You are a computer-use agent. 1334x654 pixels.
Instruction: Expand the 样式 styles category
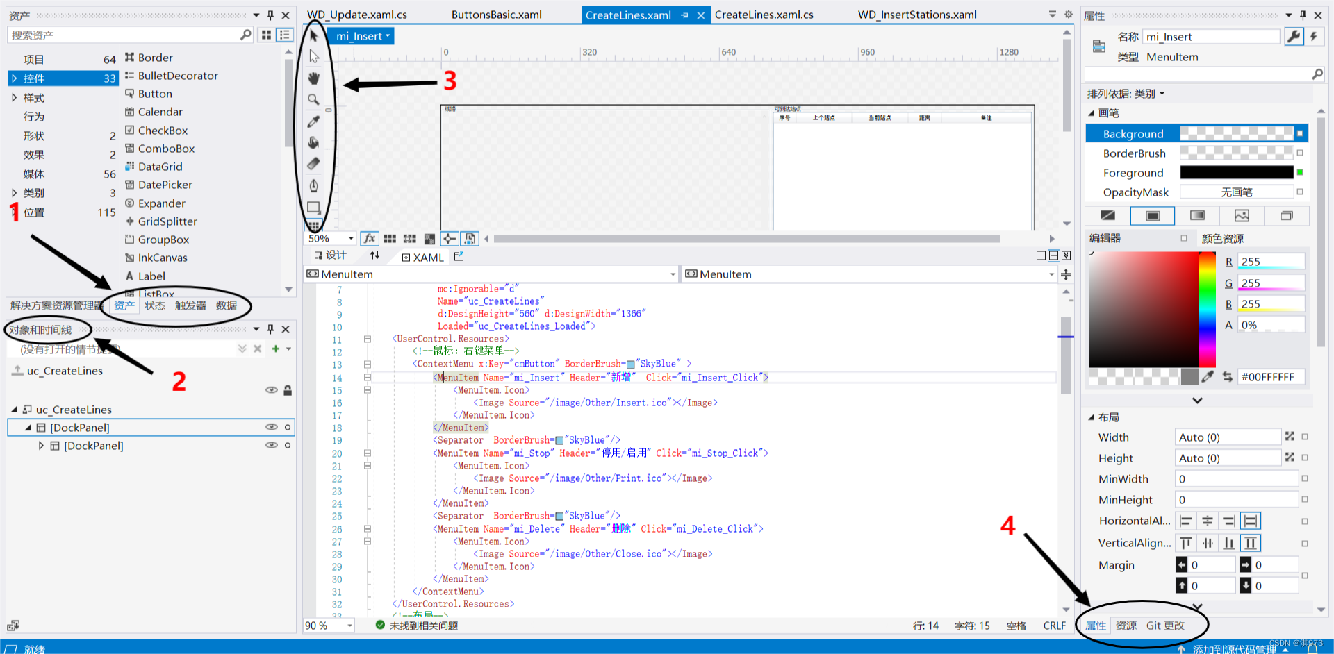(x=14, y=98)
